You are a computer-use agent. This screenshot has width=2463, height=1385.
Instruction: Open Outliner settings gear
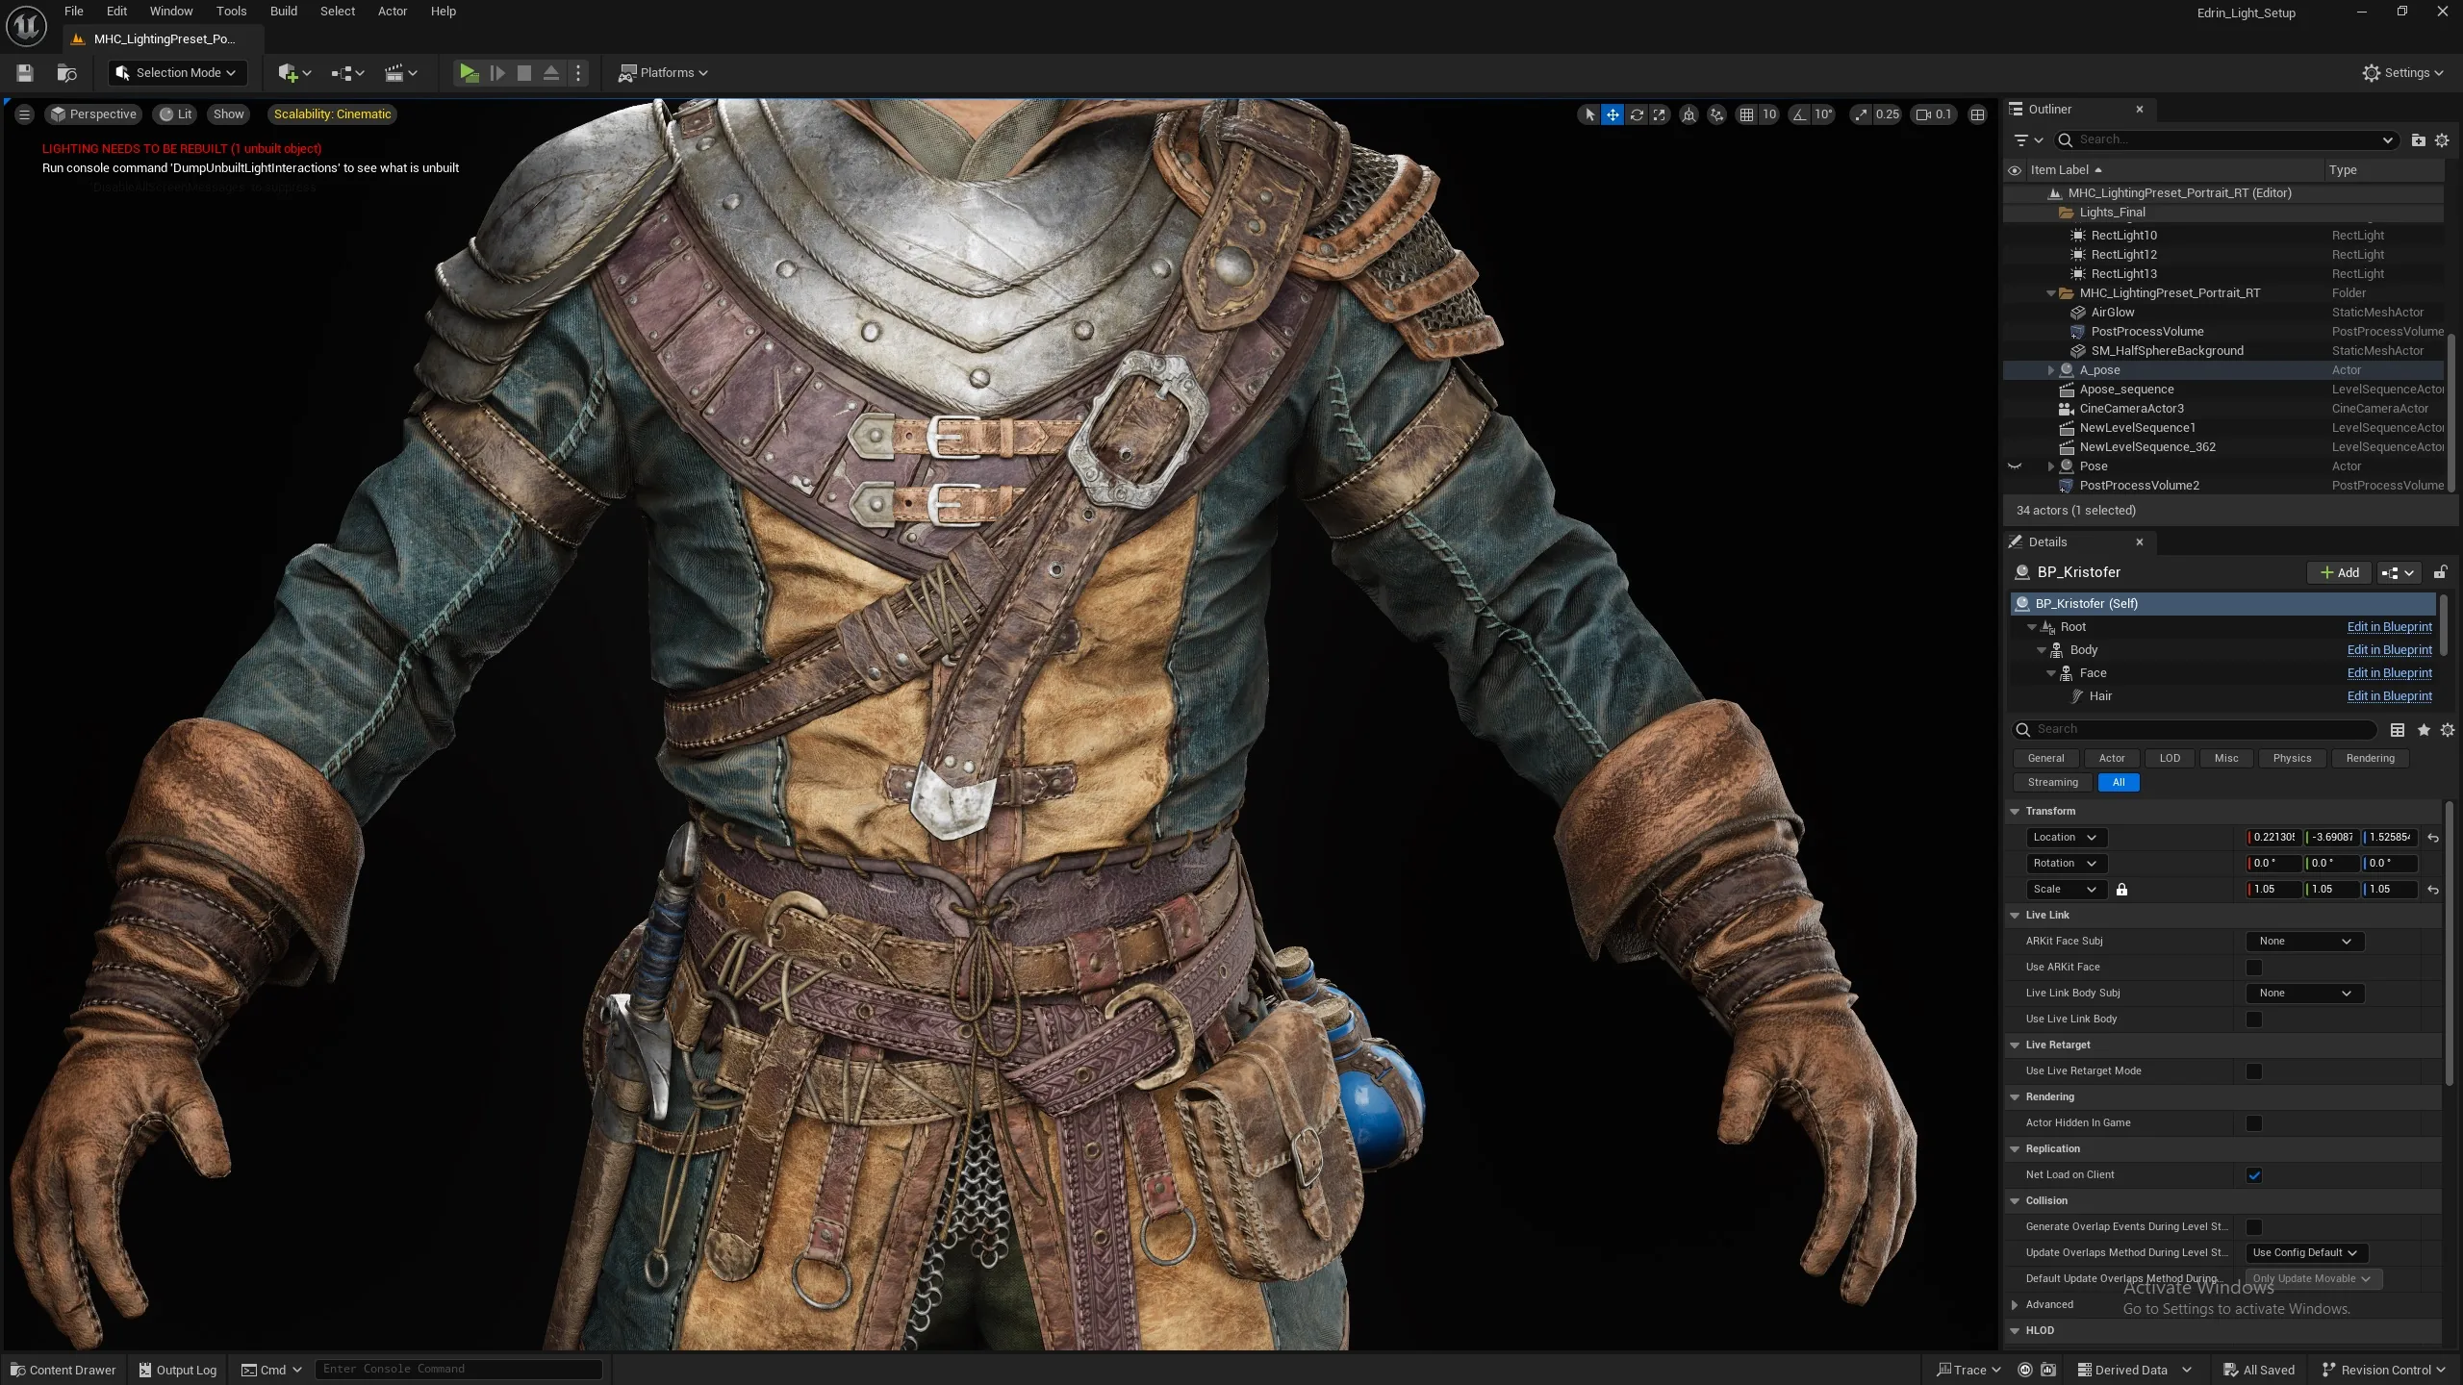click(2442, 140)
